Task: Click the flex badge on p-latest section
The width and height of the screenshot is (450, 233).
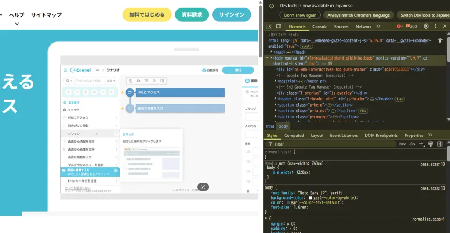Action: tap(363, 111)
